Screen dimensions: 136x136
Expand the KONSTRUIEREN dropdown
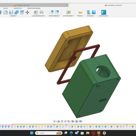(68, 16)
